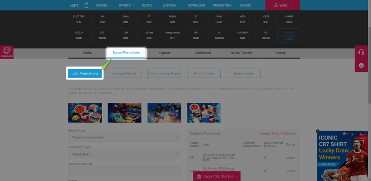Open the BONUS menu item
Image resolution: width=371 pixels, height=181 pixels.
[x=245, y=6]
